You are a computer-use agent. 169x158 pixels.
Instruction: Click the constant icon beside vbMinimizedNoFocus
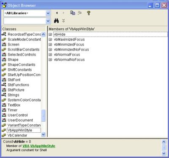tap(50, 50)
